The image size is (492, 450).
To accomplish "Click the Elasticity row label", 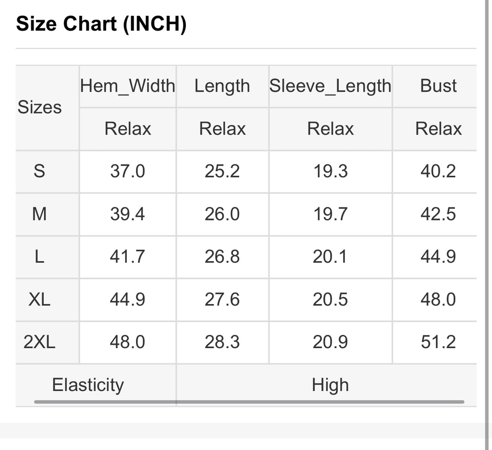I will tap(88, 385).
